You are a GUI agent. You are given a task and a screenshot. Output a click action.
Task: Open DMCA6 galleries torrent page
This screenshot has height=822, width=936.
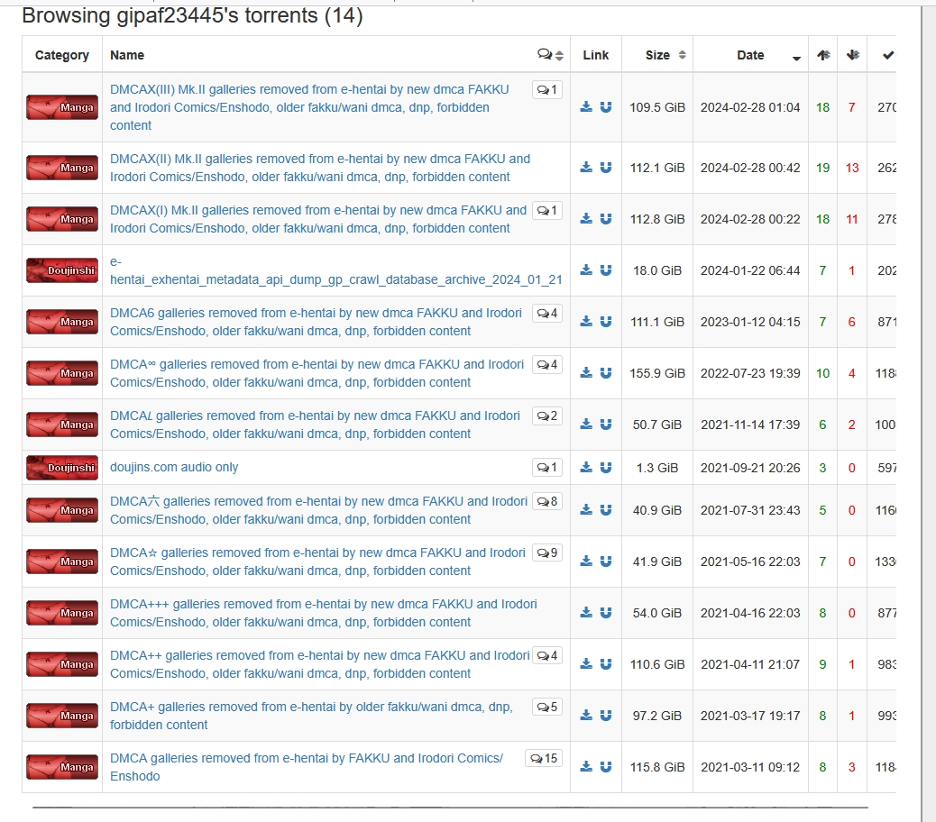pyautogui.click(x=316, y=322)
